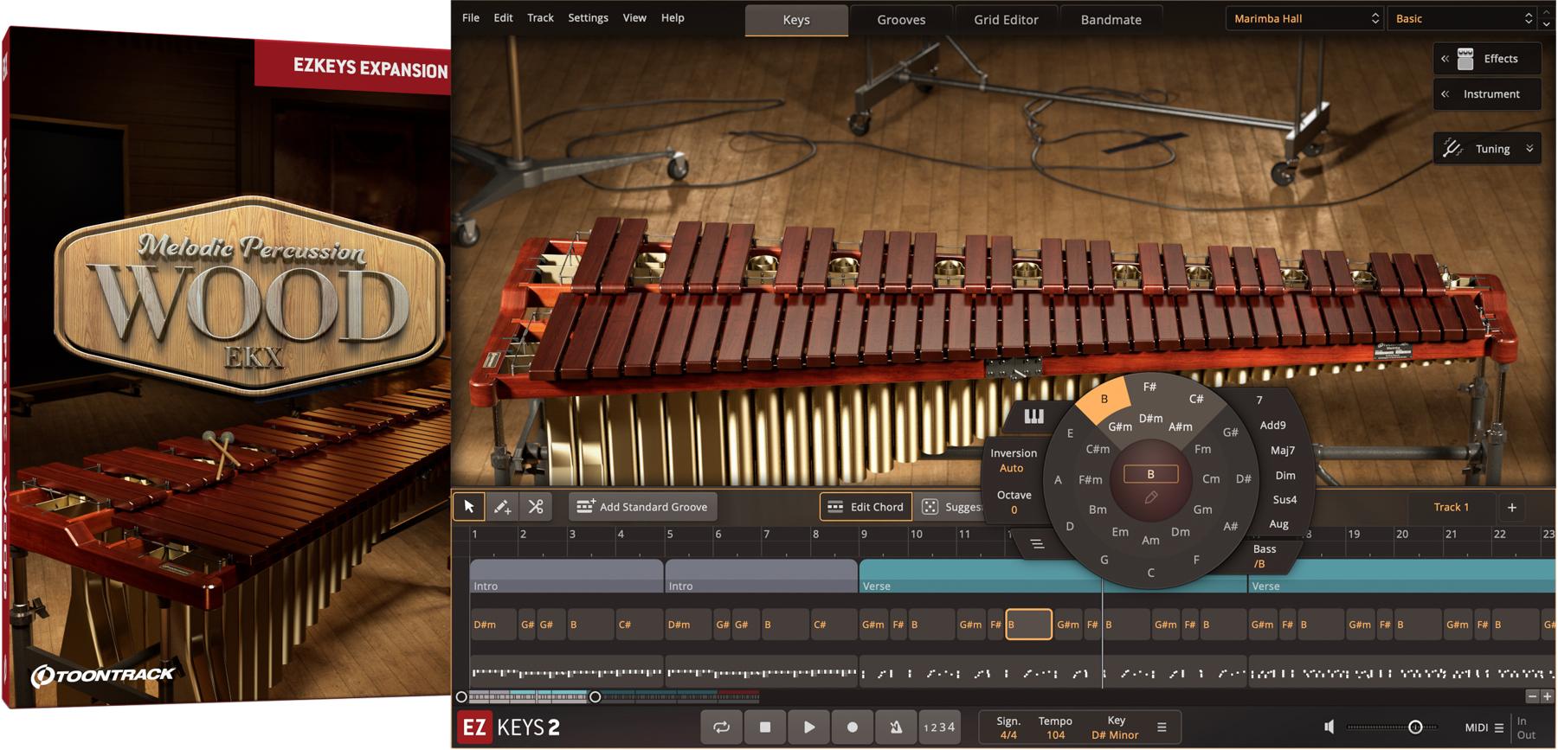Expand the Instrument panel
Viewport: 1558px width, 750px height.
point(1487,93)
